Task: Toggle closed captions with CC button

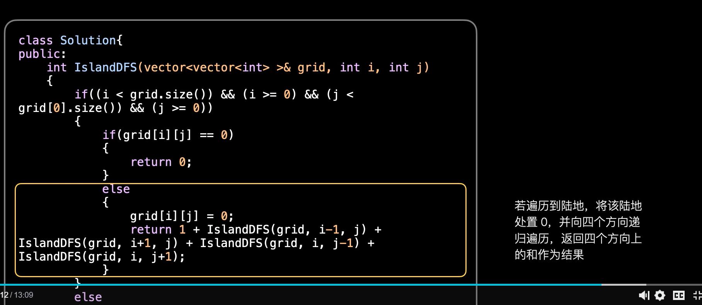Action: tap(679, 296)
